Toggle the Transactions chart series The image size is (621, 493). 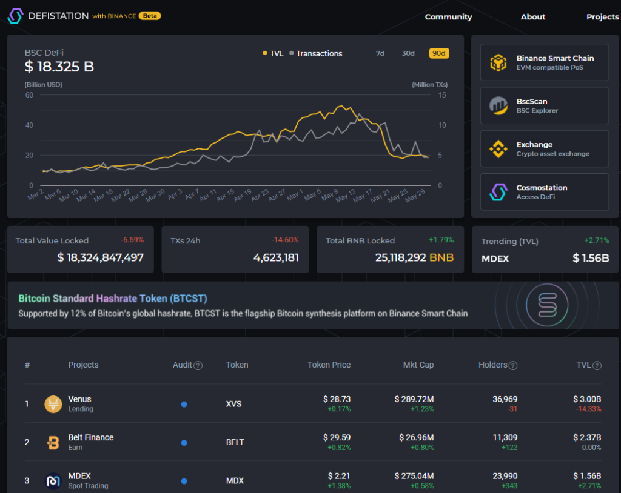(315, 53)
